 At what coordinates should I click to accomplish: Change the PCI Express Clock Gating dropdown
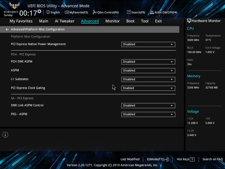click(148, 88)
